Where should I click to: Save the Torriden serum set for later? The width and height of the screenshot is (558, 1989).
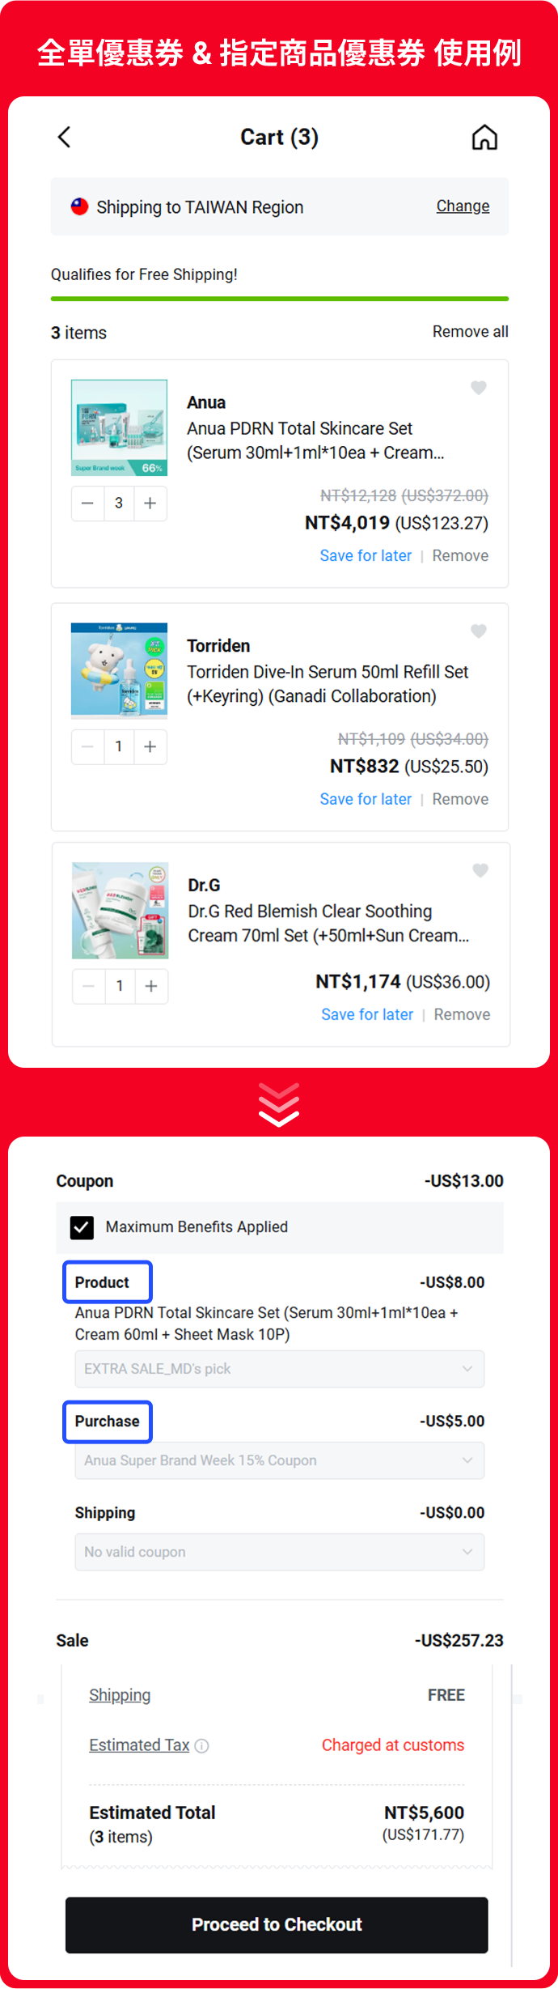click(366, 799)
